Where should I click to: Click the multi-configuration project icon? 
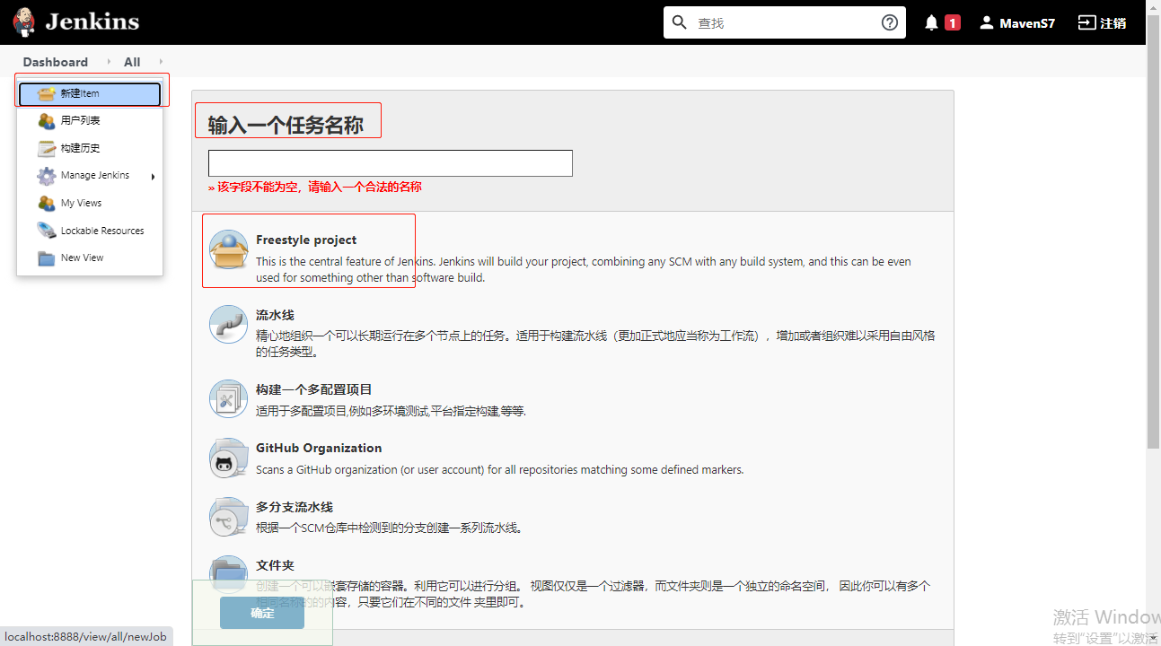(x=228, y=398)
